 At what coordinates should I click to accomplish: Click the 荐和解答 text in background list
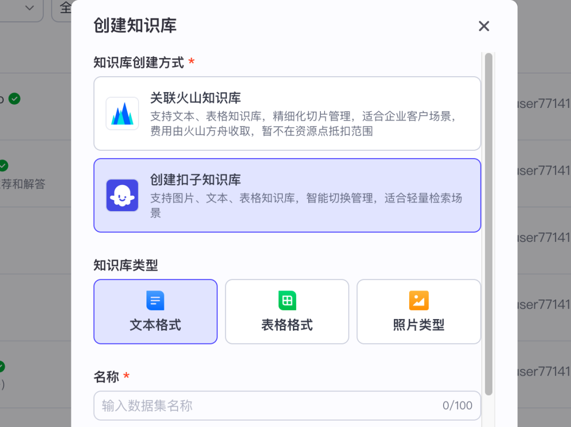tap(24, 184)
